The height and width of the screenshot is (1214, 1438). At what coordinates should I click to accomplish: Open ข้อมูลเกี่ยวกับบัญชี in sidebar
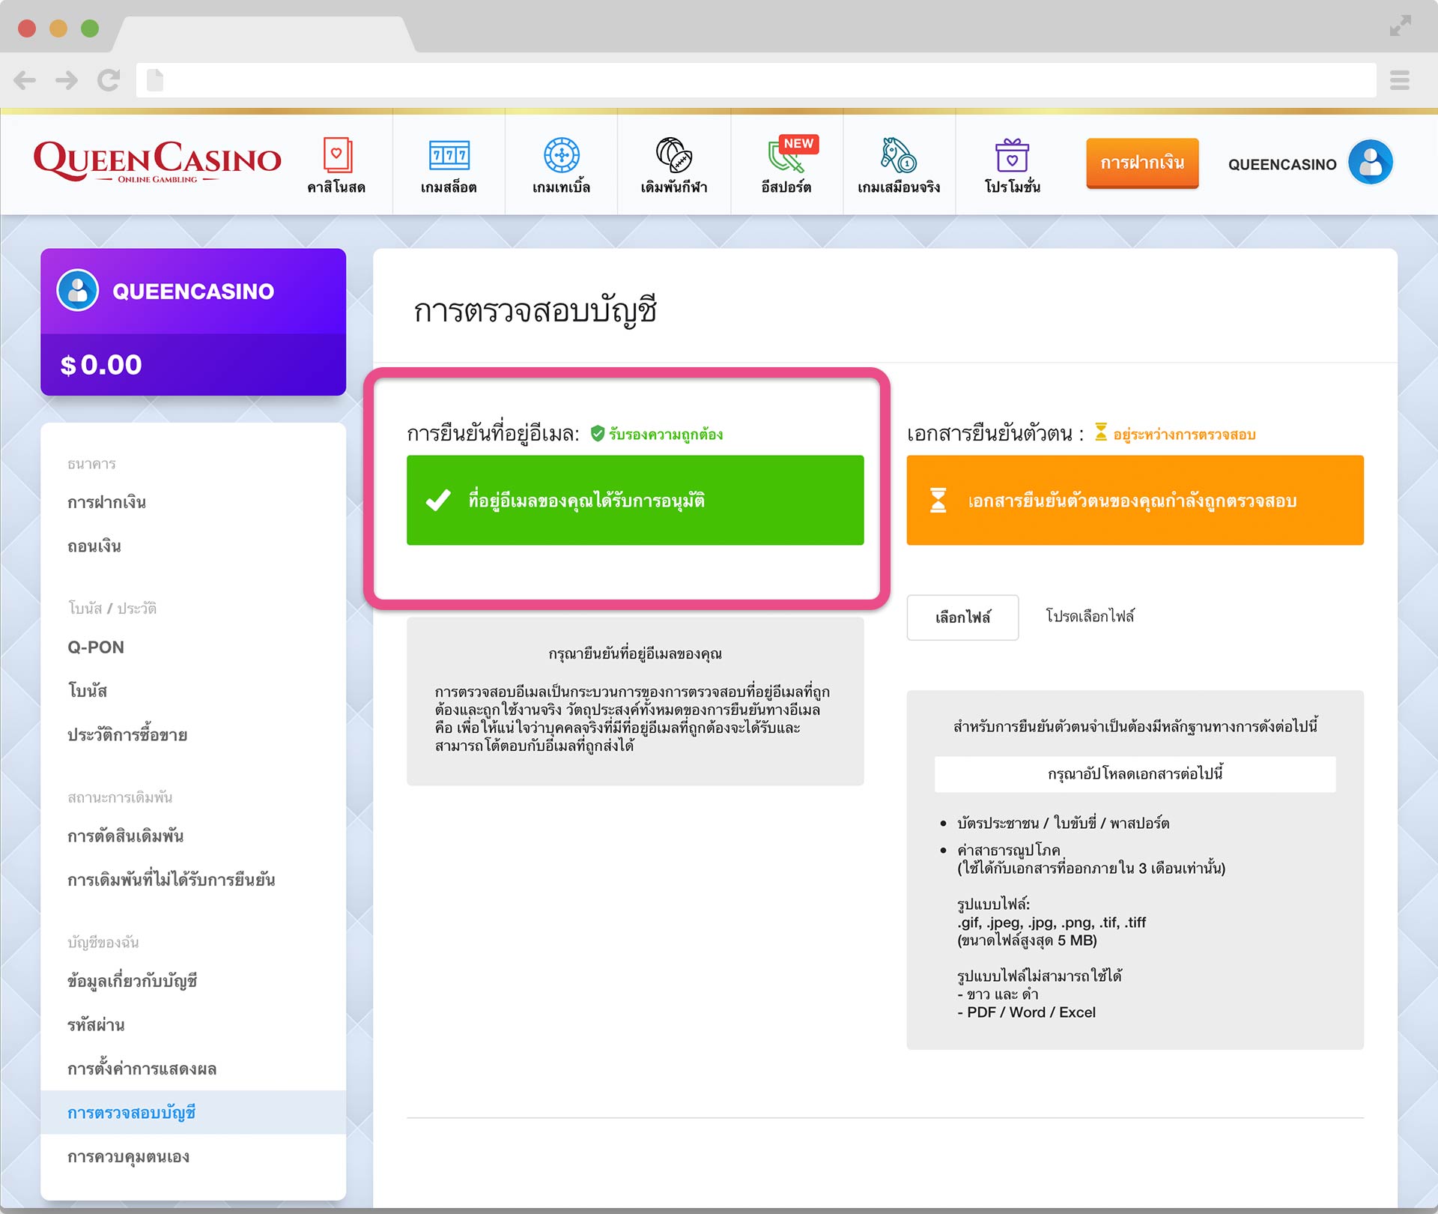(132, 980)
